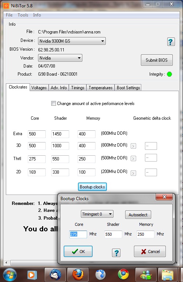The height and width of the screenshot is (282, 183).
Task: Click Bootup Memory field 250
Action: tap(145, 234)
